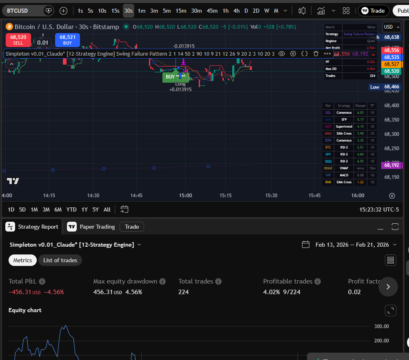Delete the Simpleton strategy using the trash icon
This screenshot has height=360, width=409.
(x=316, y=54)
